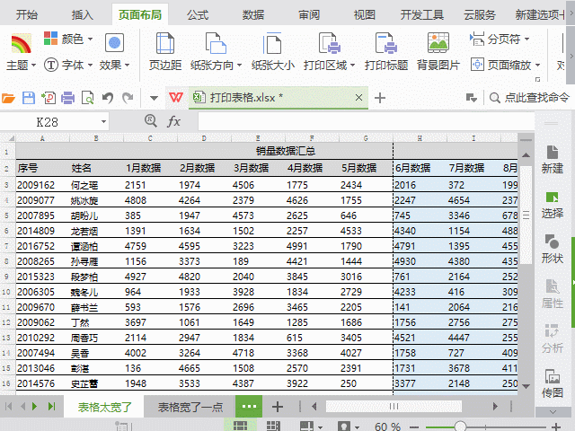The width and height of the screenshot is (575, 431).
Task: Open the 颜色 color scheme dropdown
Action: click(68, 39)
